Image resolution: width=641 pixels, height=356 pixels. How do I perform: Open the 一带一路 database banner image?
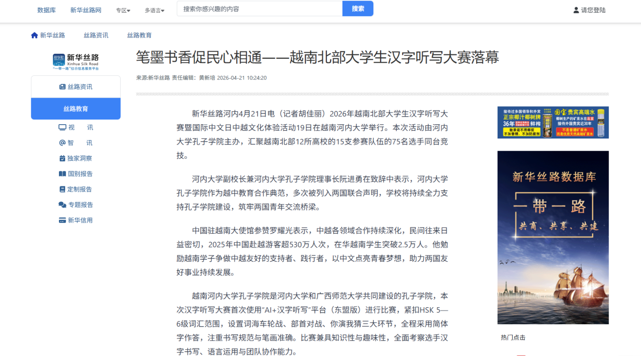(x=553, y=237)
